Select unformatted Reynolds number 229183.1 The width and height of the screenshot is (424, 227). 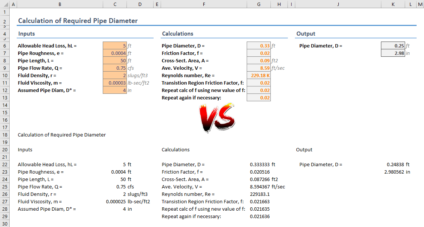click(260, 194)
